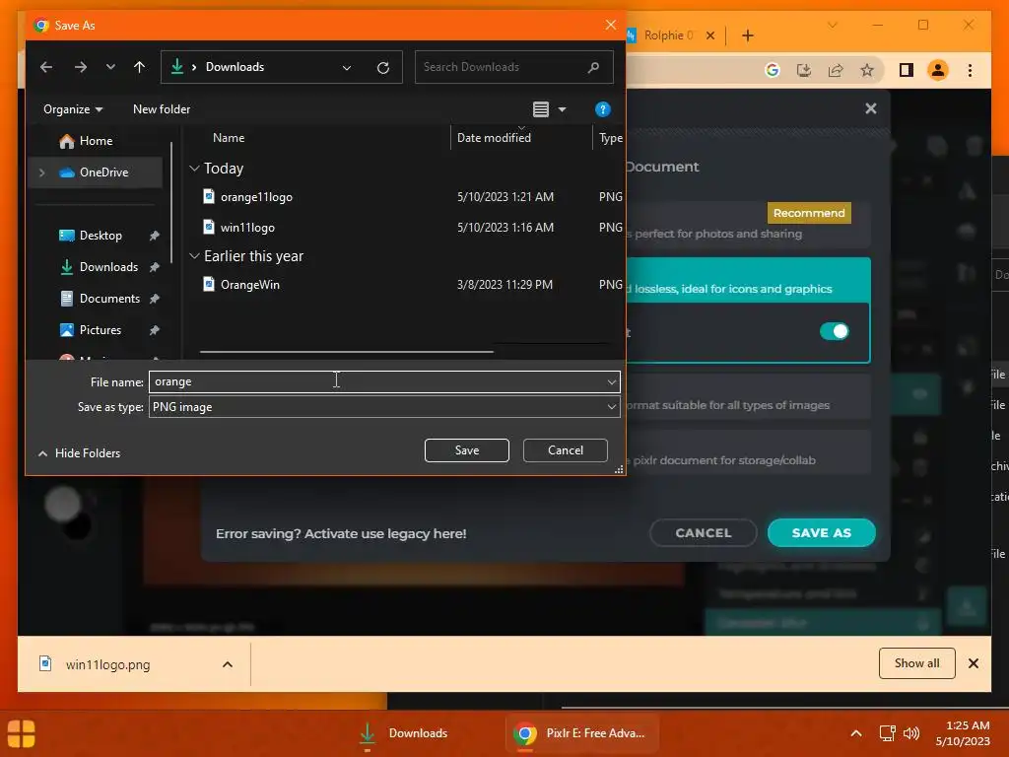Sort by Name column header
Viewport: 1009px width, 757px height.
(229, 138)
